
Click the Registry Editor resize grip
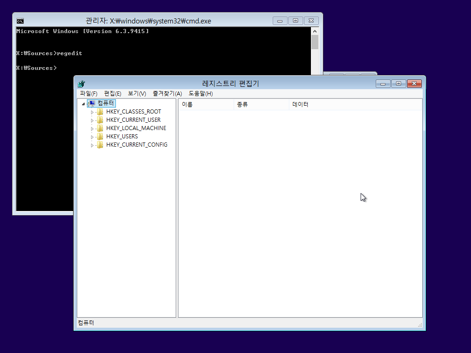tap(420, 325)
